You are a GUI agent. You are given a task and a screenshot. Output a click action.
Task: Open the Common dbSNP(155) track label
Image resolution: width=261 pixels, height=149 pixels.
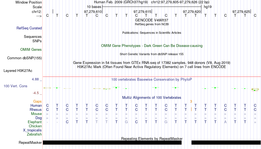pyautogui.click(x=24, y=58)
